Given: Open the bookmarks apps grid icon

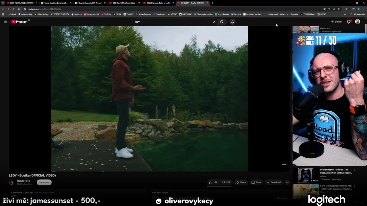Looking at the screenshot, I should coord(3,14).
